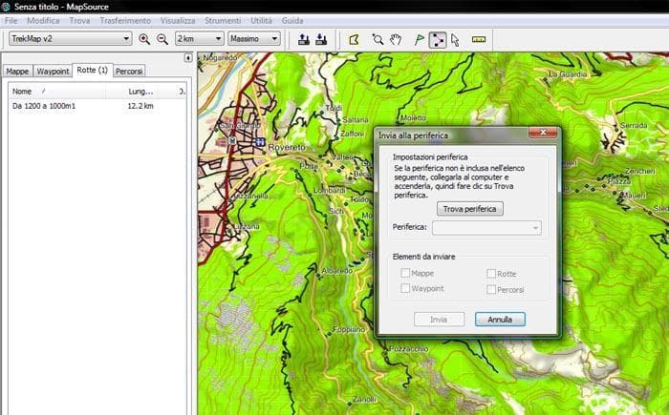Toggle the Mappe checkbox in dialog
The image size is (669, 415).
[405, 273]
